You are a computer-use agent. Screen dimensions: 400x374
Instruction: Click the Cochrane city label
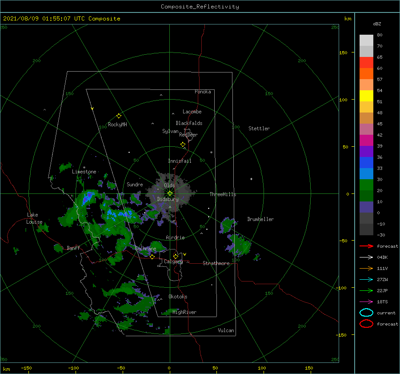145,249
